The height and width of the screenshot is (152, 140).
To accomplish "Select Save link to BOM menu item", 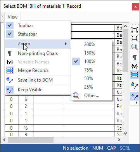I will pos(38,80).
